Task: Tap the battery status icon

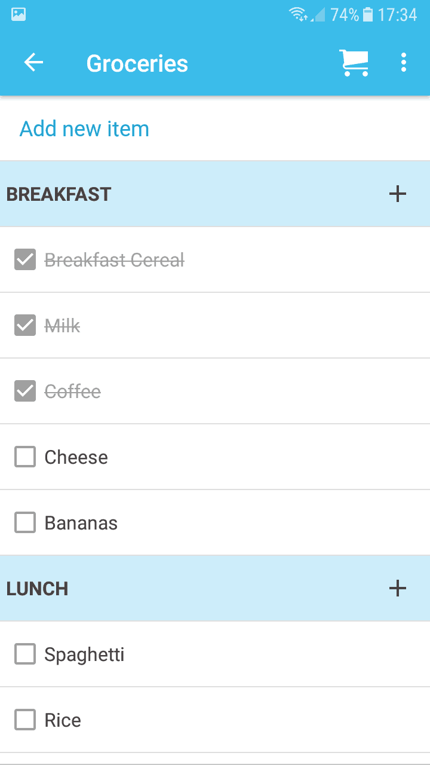Action: pyautogui.click(x=368, y=14)
